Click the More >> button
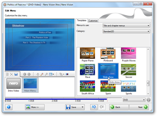 [35, 107]
